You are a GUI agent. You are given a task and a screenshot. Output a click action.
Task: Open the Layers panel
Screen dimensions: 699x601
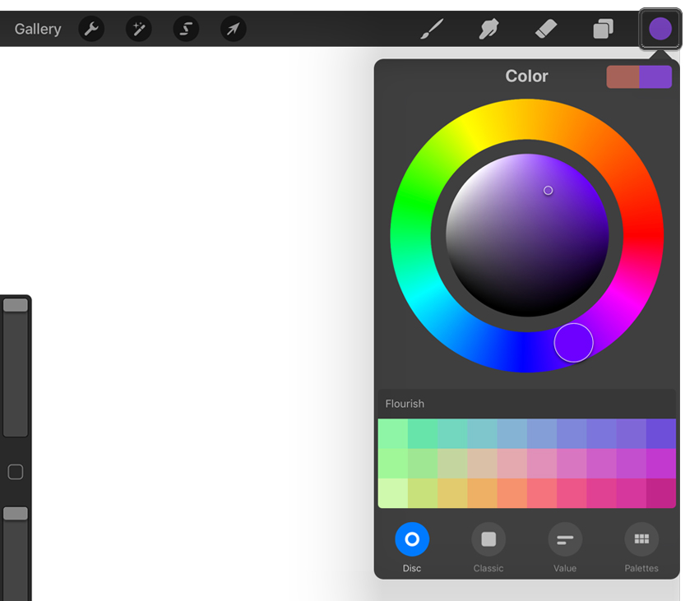click(603, 29)
